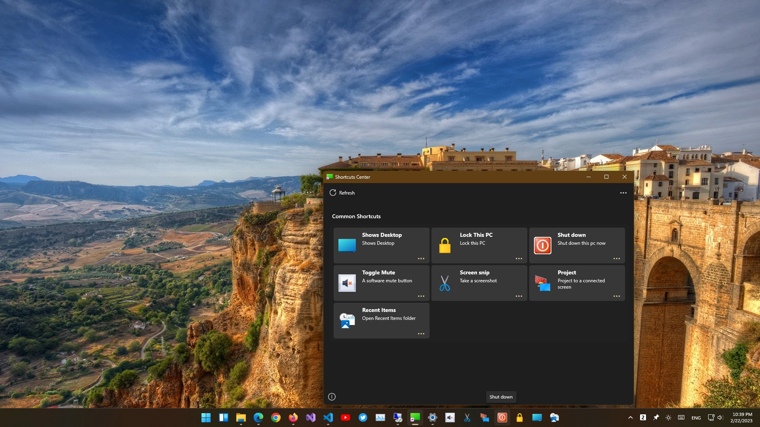The width and height of the screenshot is (760, 427).
Task: Click the Shut down icon in the taskbar
Action: coord(502,418)
